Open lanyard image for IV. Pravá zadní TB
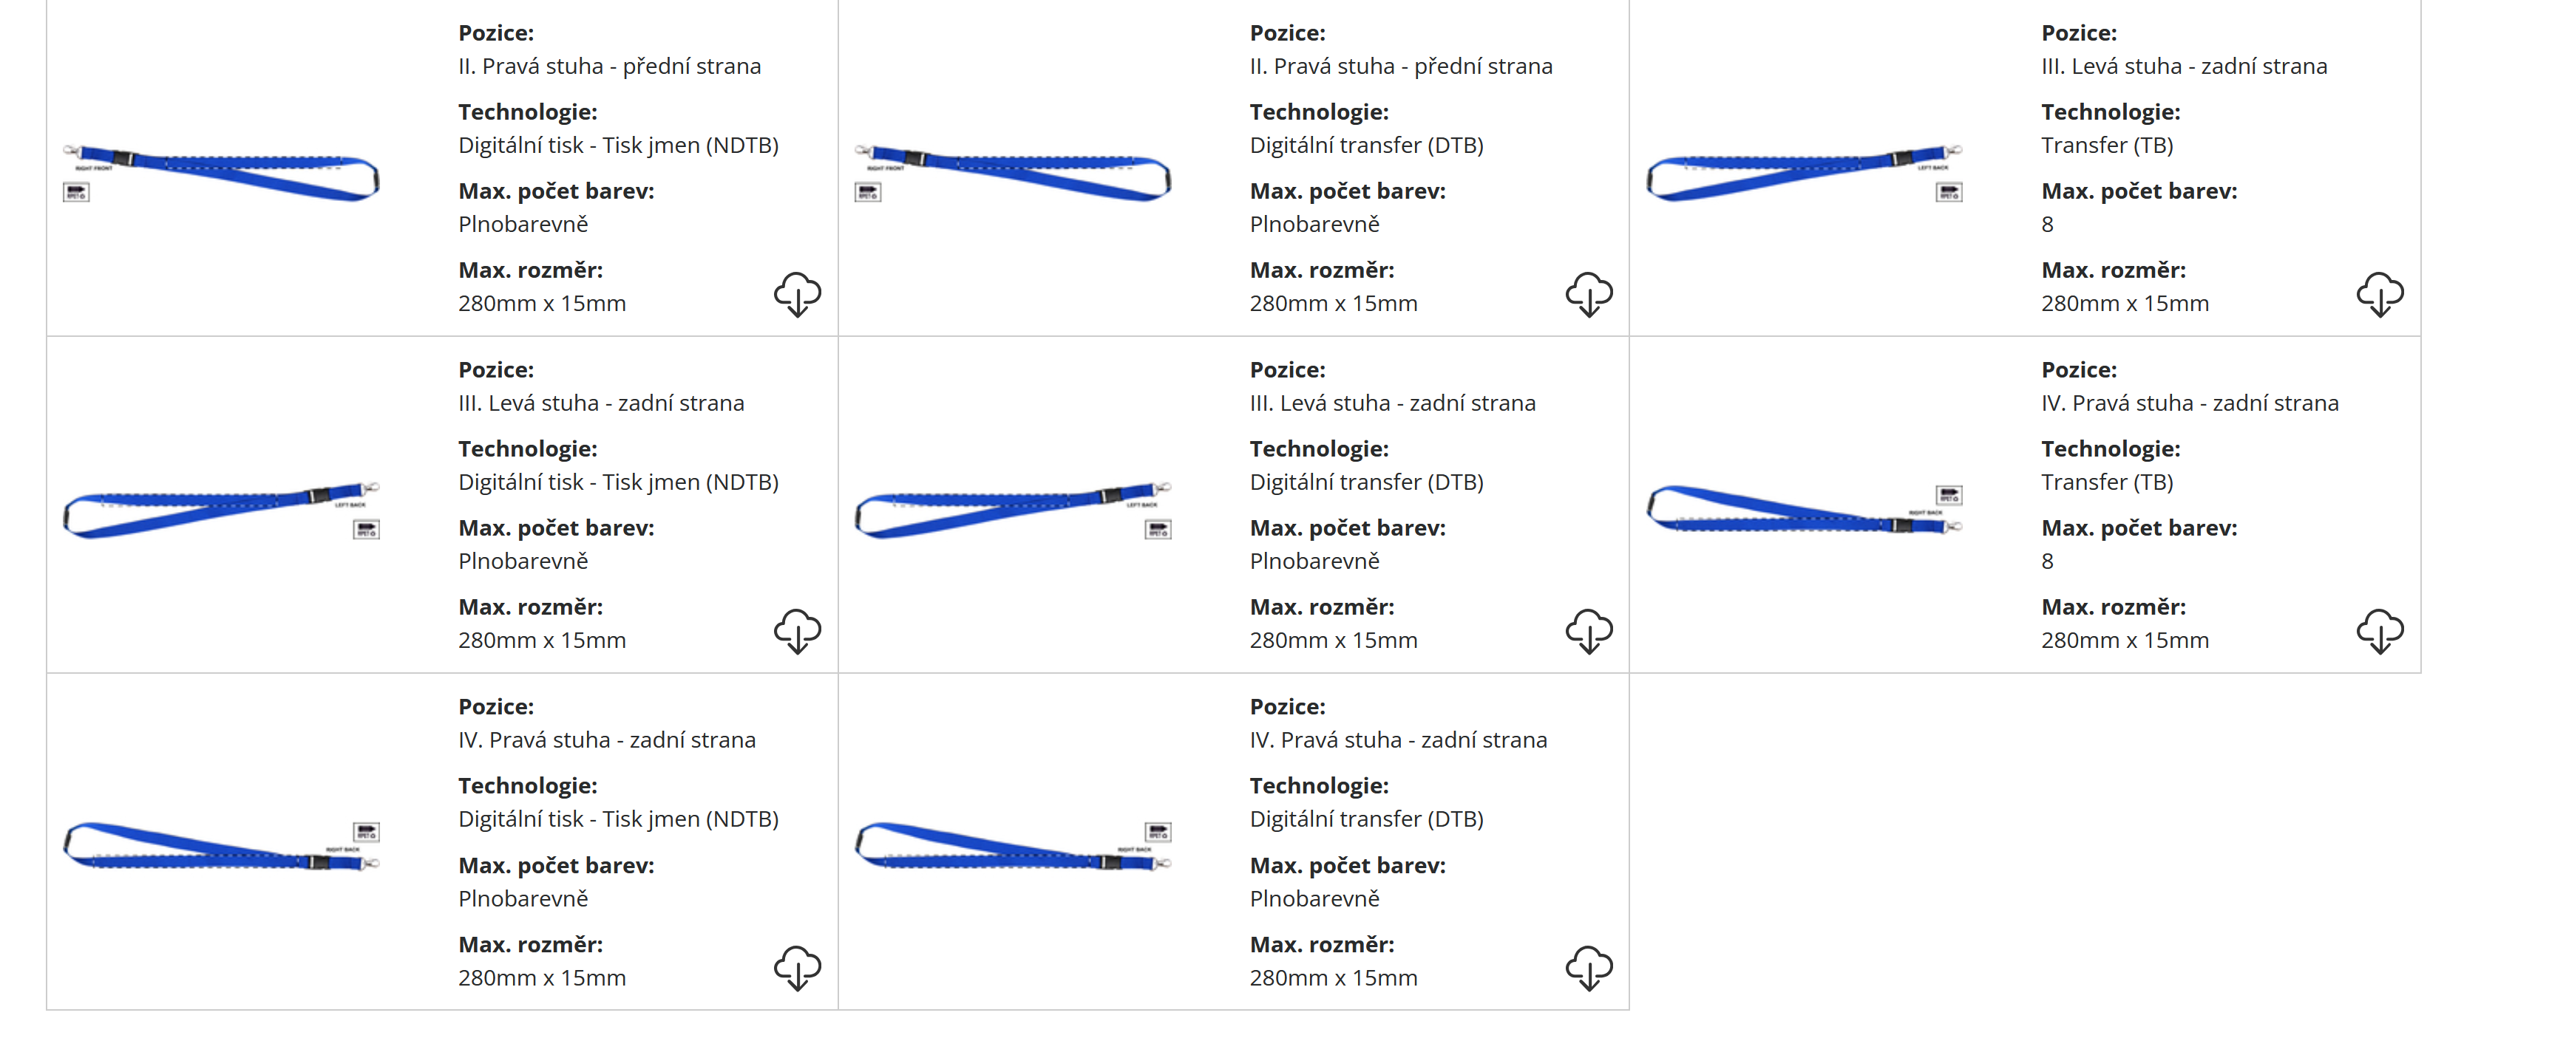Image resolution: width=2549 pixels, height=1038 pixels. 1804,510
